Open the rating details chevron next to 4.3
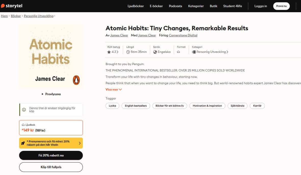Screen dimensions: 301x175 [x=117, y=52]
